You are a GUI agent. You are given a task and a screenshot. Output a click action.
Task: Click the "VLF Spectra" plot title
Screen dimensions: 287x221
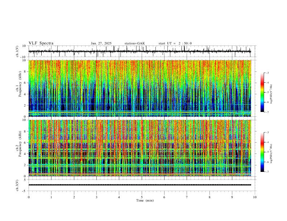(x=41, y=43)
